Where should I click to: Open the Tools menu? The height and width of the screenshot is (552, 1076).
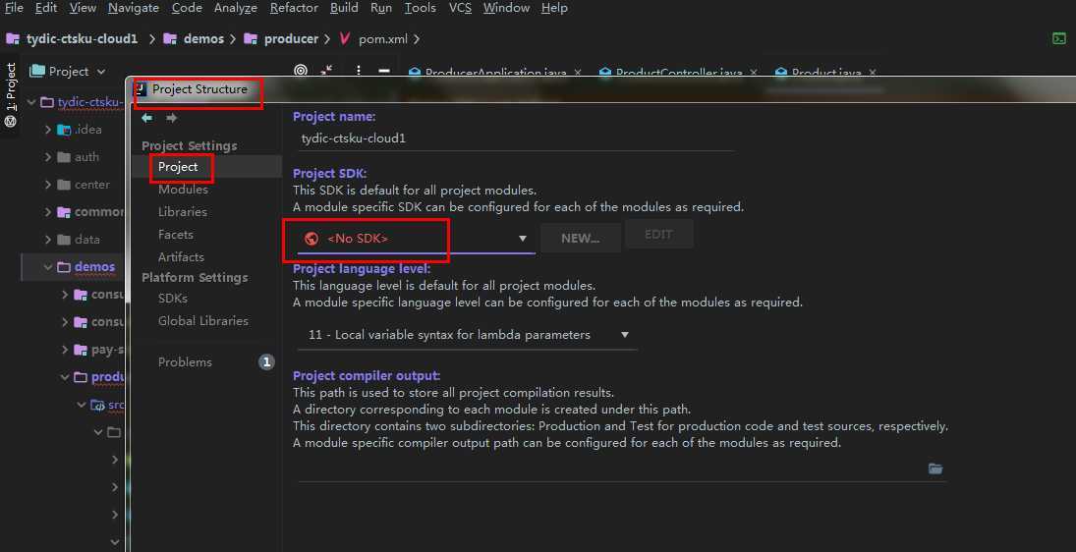[x=420, y=8]
